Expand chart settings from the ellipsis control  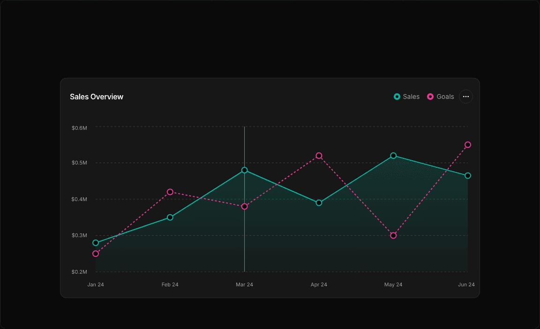point(465,97)
